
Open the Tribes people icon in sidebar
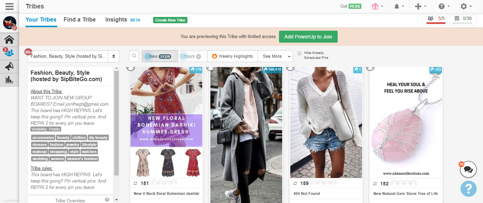tap(9, 53)
